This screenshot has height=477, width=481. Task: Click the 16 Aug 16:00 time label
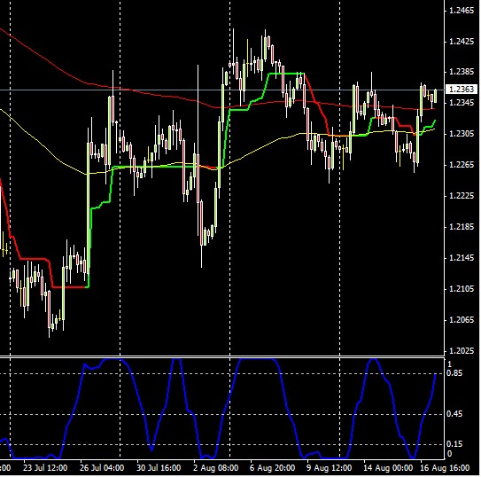click(445, 468)
